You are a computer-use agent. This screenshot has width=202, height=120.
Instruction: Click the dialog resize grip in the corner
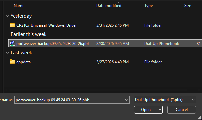tap(200, 118)
